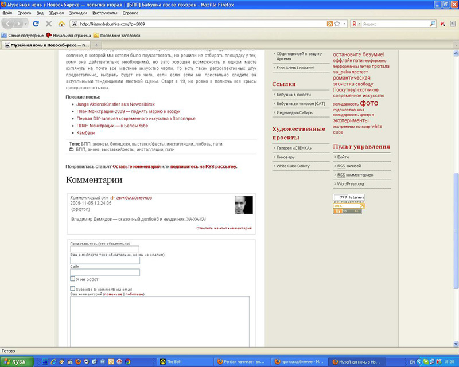Click the 'Сайт' input field

click(x=105, y=272)
